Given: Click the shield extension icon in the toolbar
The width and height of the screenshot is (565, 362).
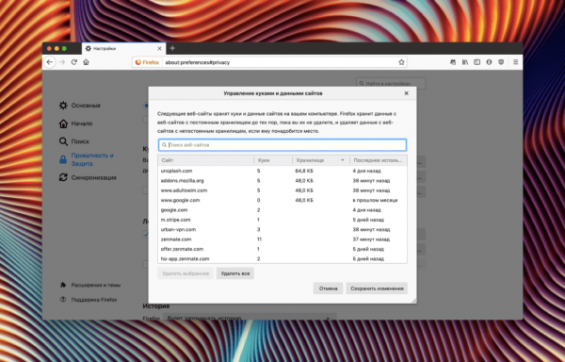Looking at the screenshot, I should pos(501,62).
